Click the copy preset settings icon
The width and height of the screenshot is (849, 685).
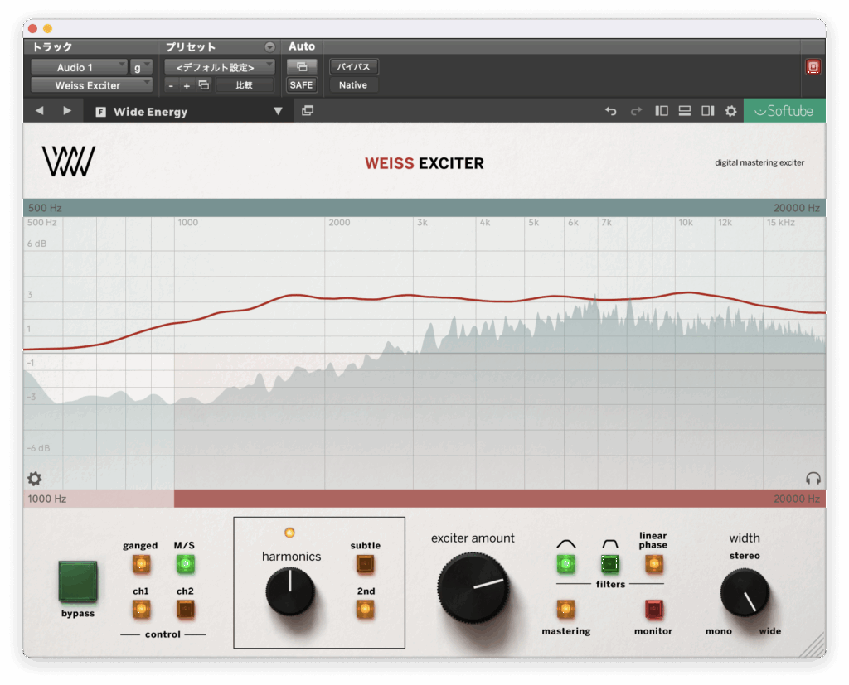coord(204,85)
